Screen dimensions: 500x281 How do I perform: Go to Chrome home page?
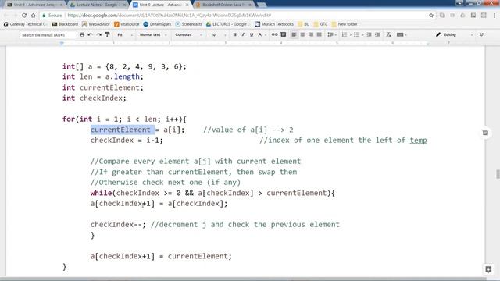(33, 15)
